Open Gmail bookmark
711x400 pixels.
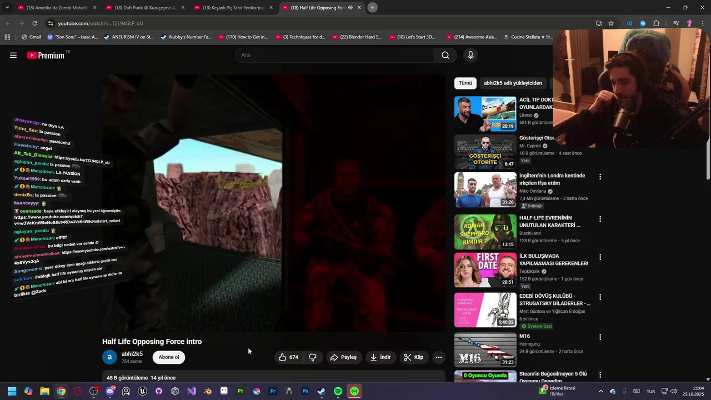tap(31, 37)
